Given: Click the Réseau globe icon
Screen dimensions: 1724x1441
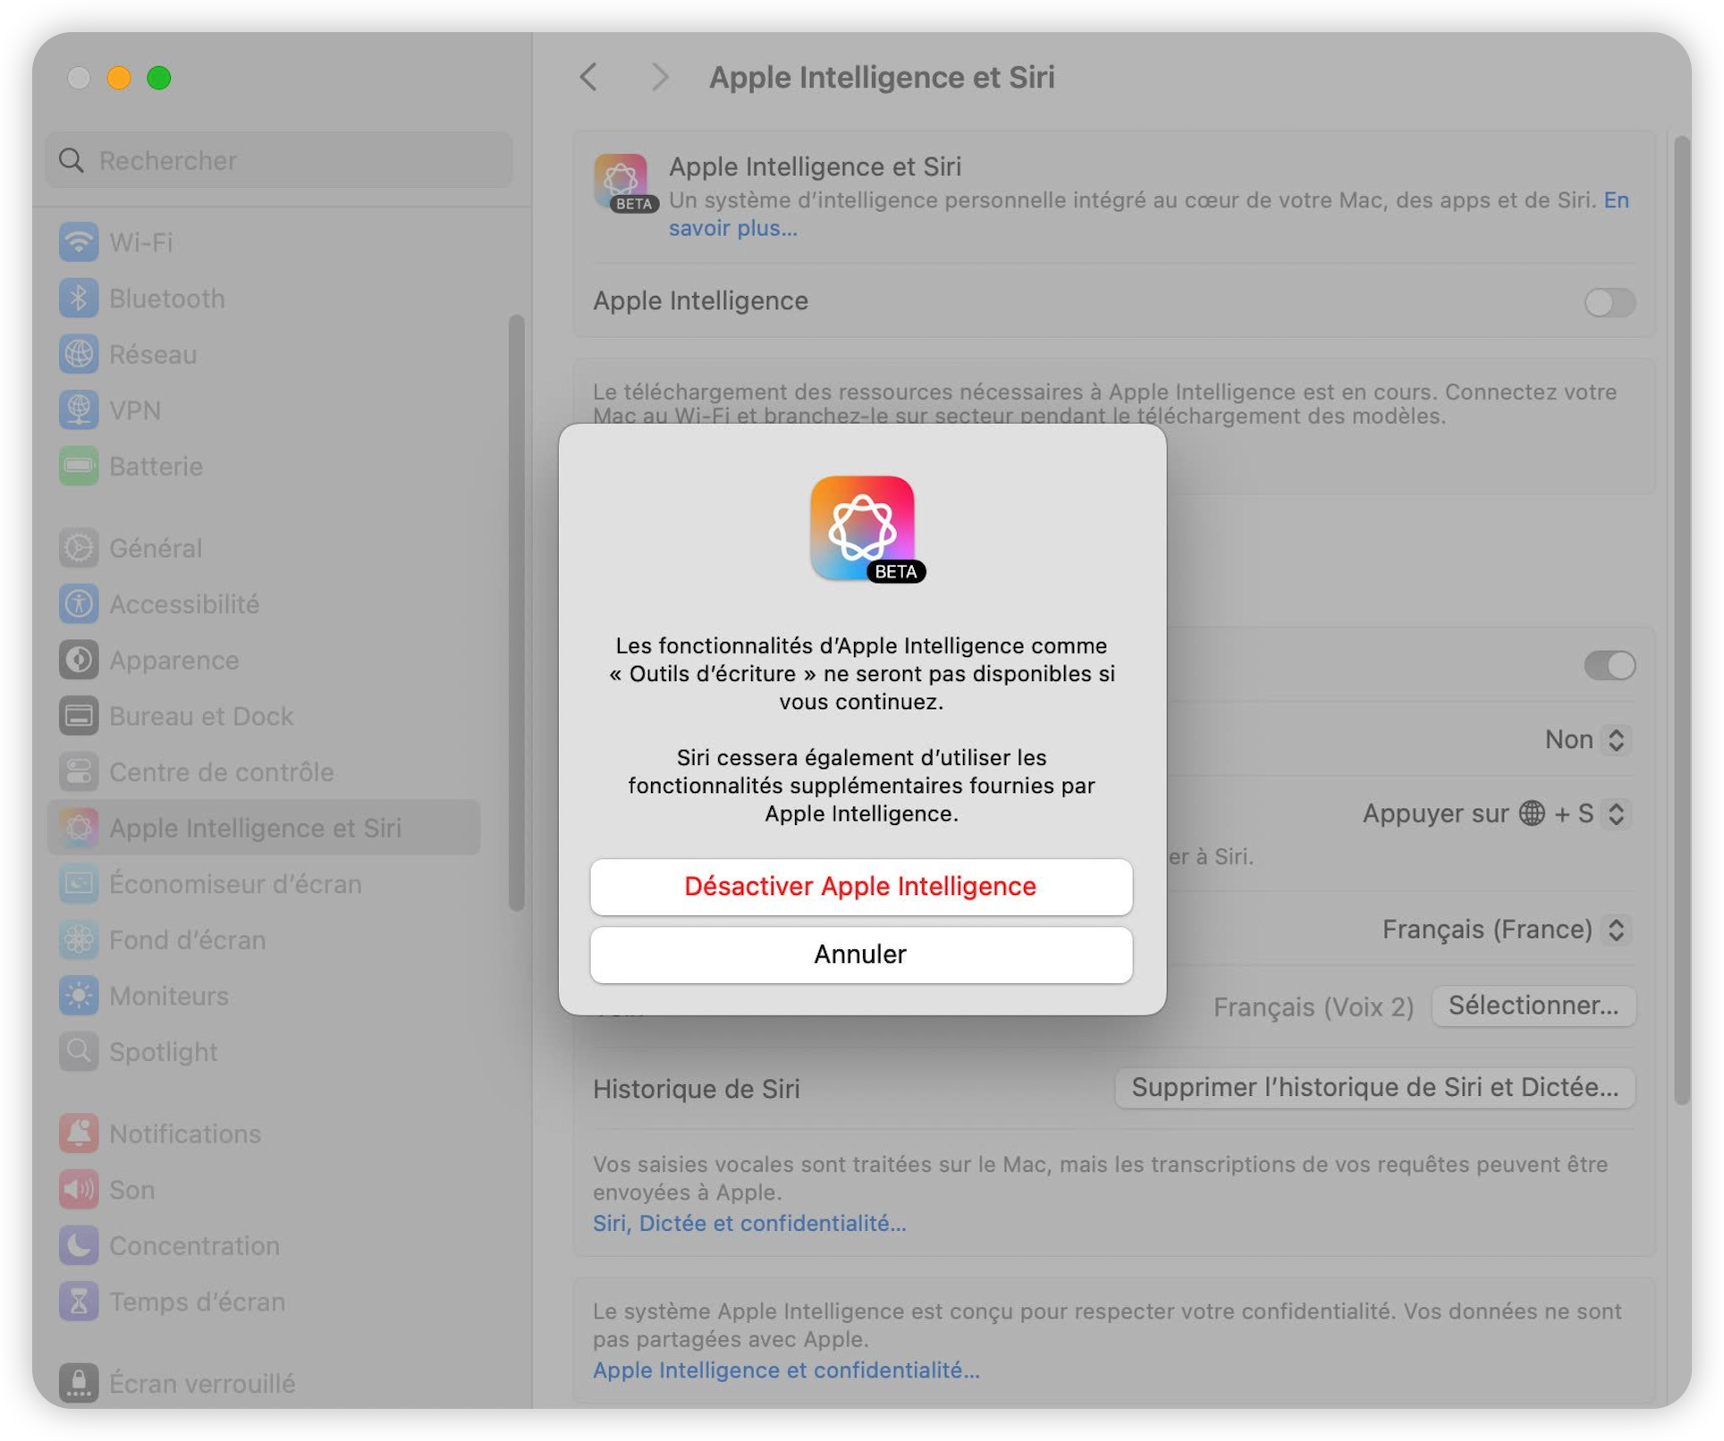Looking at the screenshot, I should coord(79,355).
